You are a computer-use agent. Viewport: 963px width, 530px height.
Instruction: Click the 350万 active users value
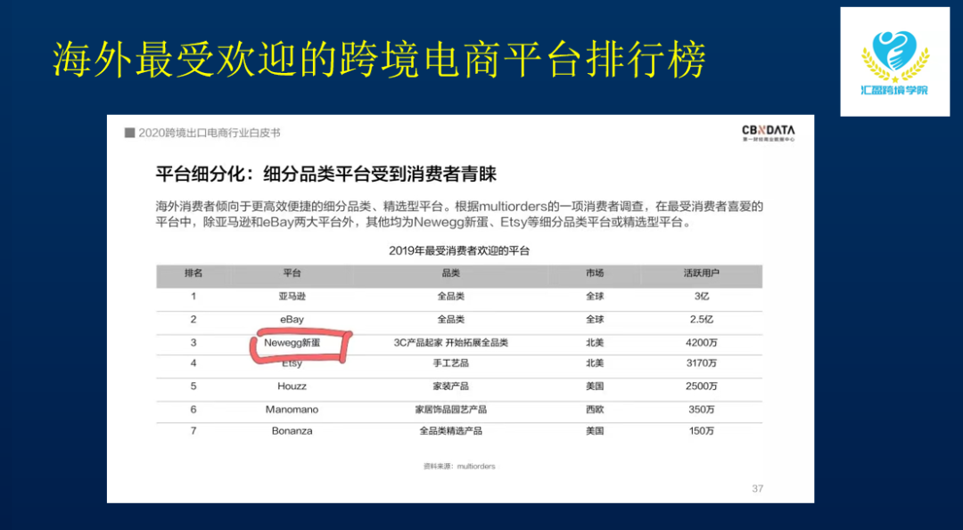pyautogui.click(x=702, y=409)
